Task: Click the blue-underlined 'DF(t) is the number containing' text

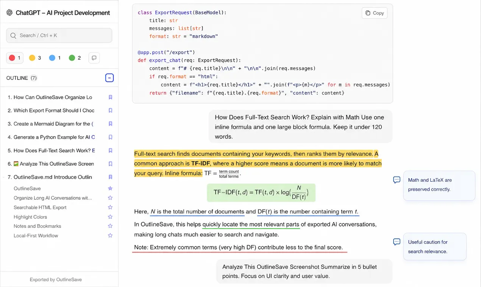Action: pos(308,212)
